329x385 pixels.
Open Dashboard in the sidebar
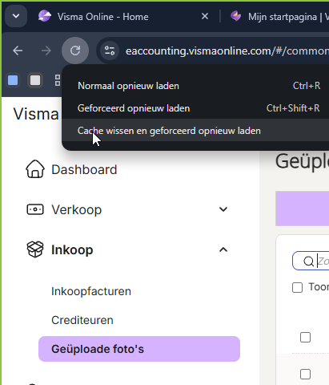point(84,169)
